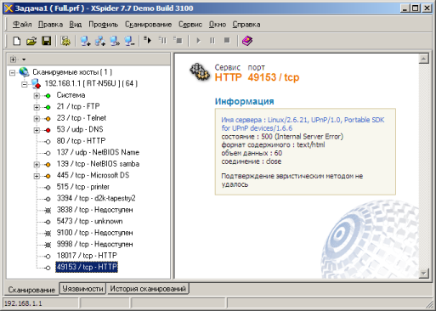436x311 pixels.
Task: Open the Сервис menu
Action: [190, 25]
